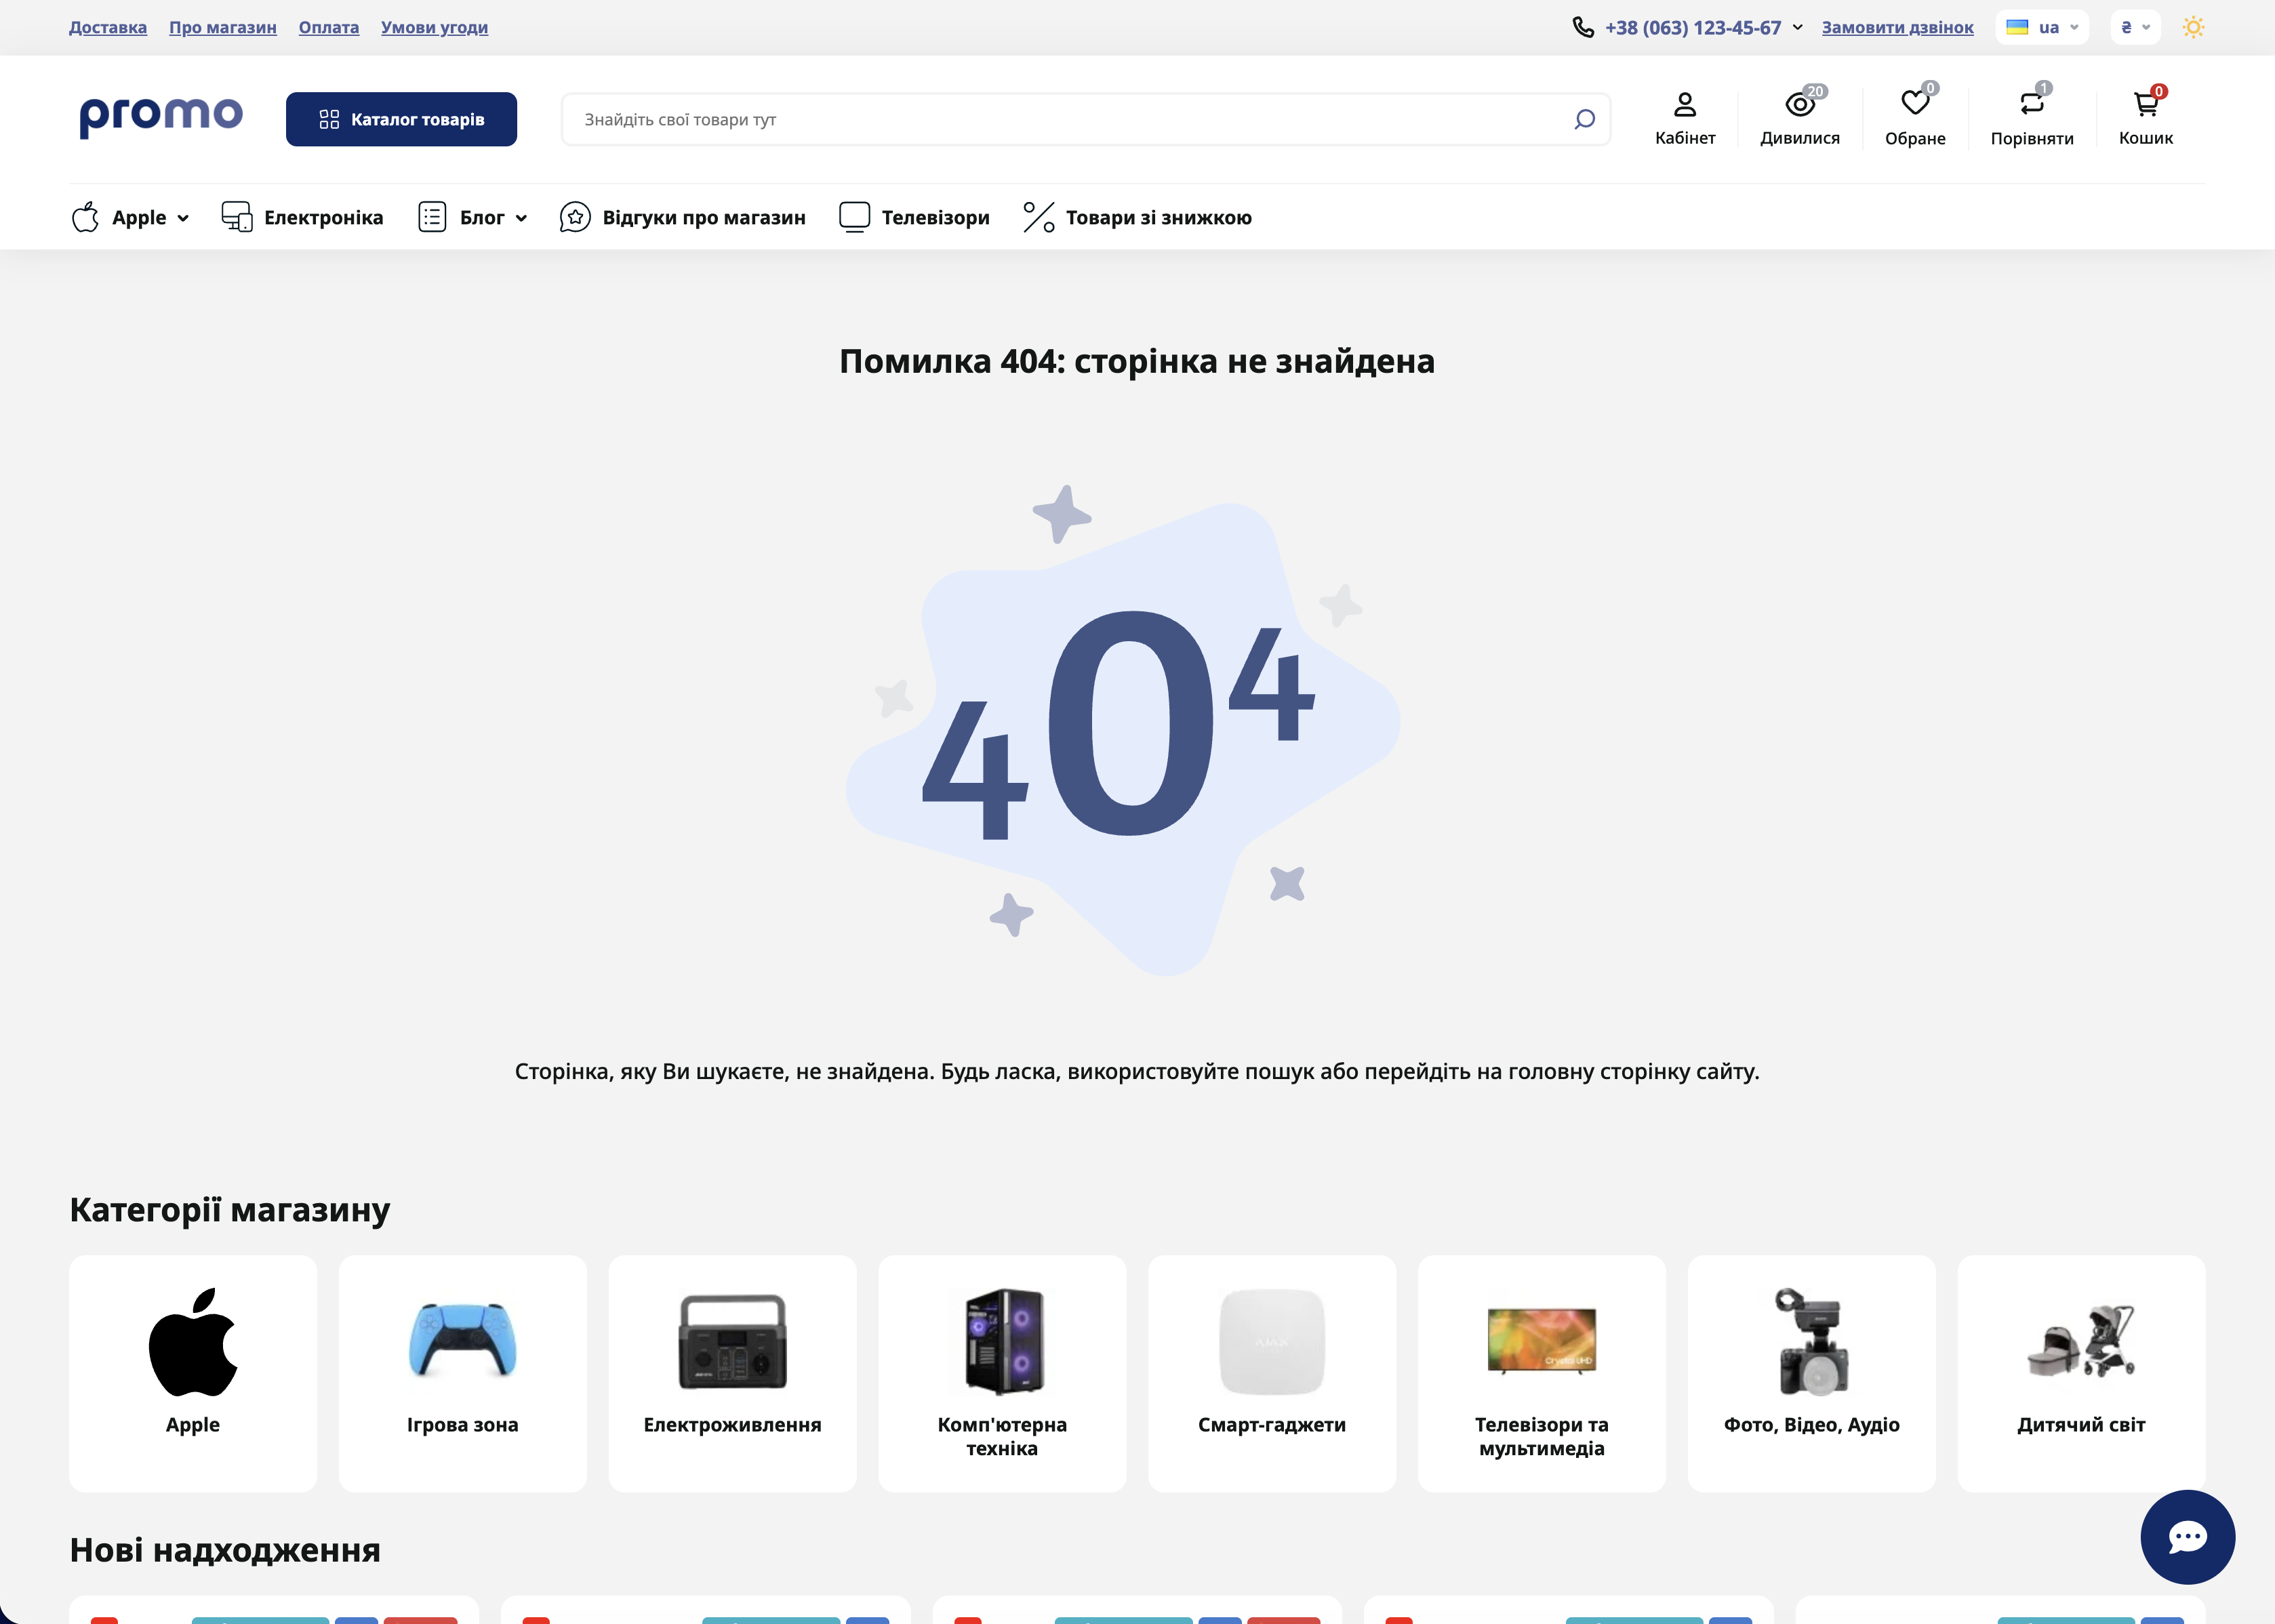The height and width of the screenshot is (1624, 2275).
Task: Select the Ігрова зона category card
Action: click(462, 1372)
